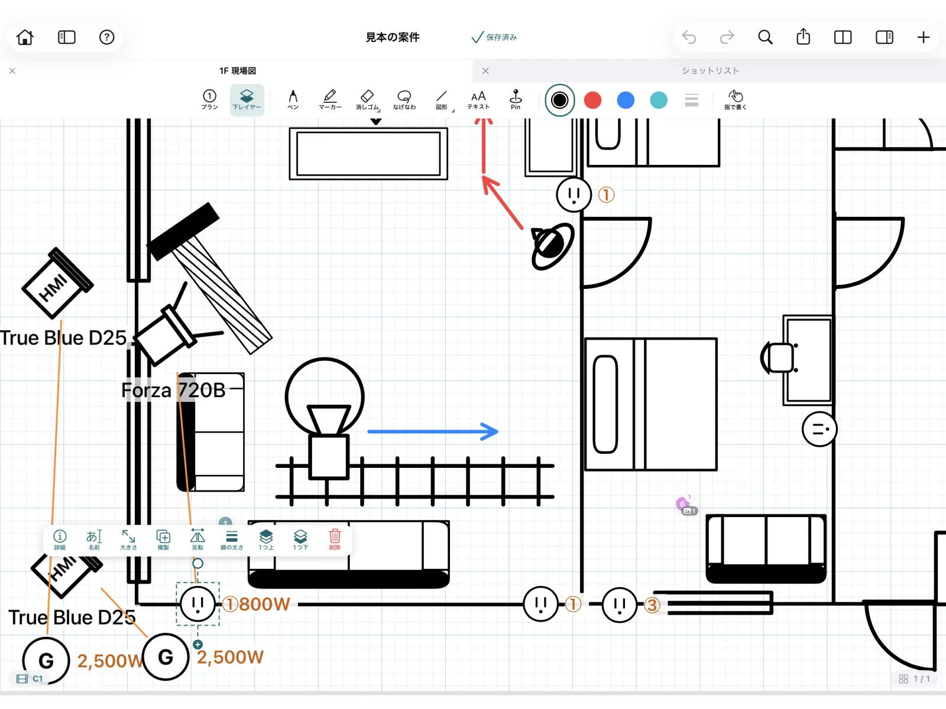946x709 pixels.
Task: Go to the home screen icon
Action: [x=25, y=37]
